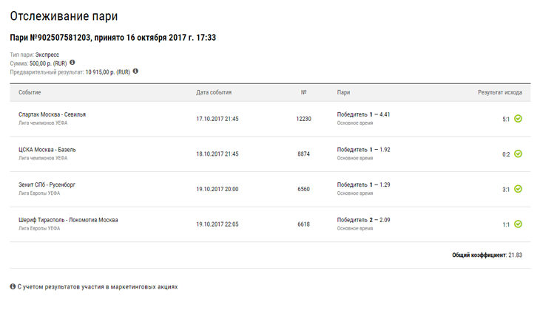Click green checkmark for Шериф Тирасполь result

(x=518, y=224)
